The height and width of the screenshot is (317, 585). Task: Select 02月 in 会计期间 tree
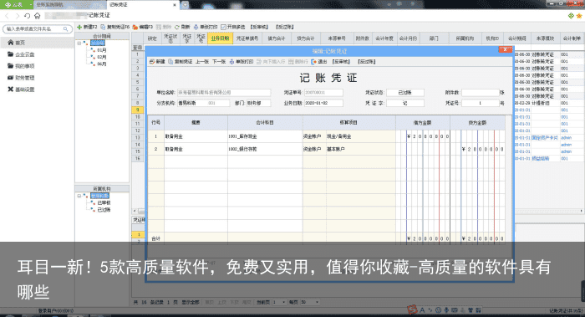click(x=101, y=57)
